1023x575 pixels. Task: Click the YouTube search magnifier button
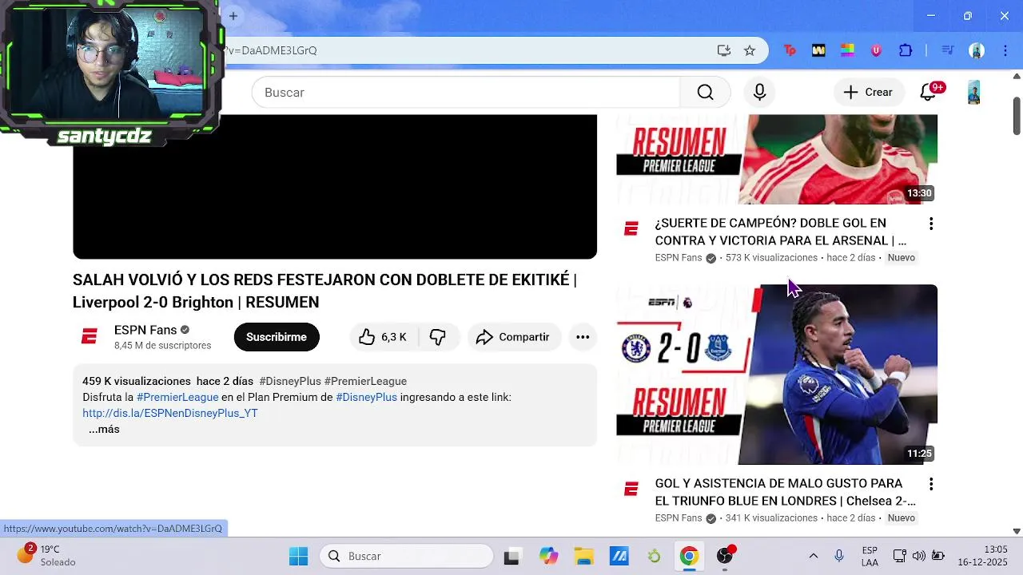click(x=705, y=93)
